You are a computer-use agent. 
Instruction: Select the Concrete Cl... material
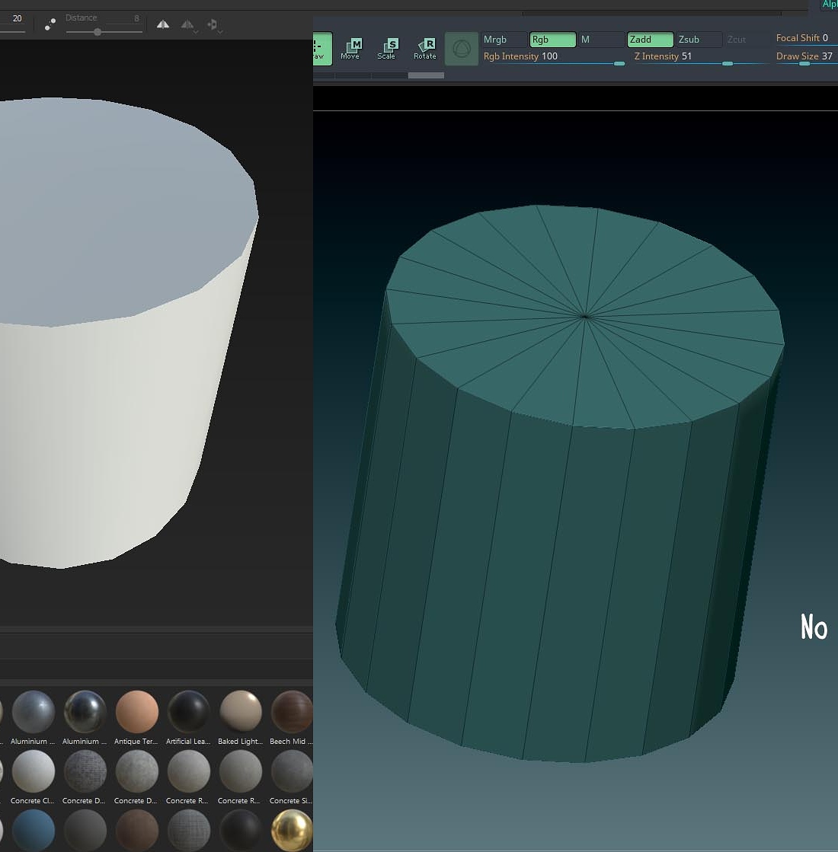34,771
